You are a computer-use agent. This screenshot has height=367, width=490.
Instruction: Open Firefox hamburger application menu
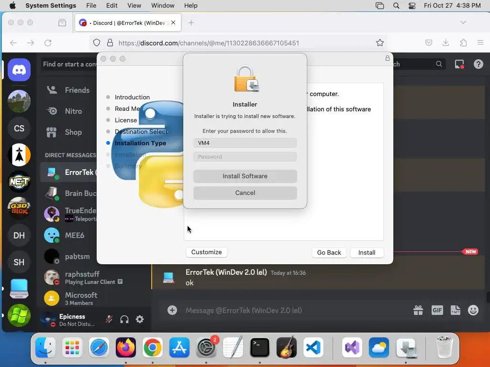(x=480, y=43)
